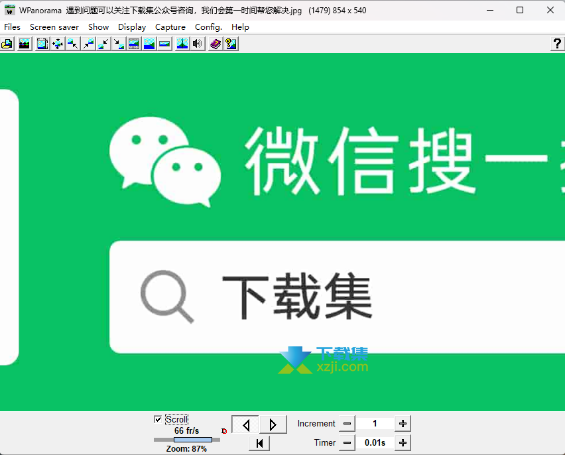This screenshot has height=455, width=565.
Task: Click the Timer value field showing 0.01s
Action: point(375,443)
